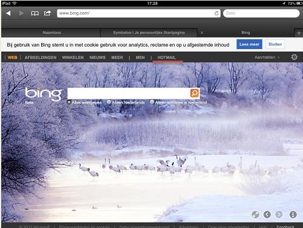
Task: Click the orange Bing search magnifier
Action: (x=195, y=93)
